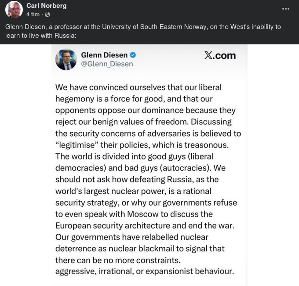
Task: Open the three-dot post options menu
Action: [x=286, y=9]
